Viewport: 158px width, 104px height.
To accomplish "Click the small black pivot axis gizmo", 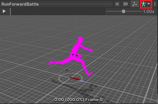I will click(x=67, y=70).
